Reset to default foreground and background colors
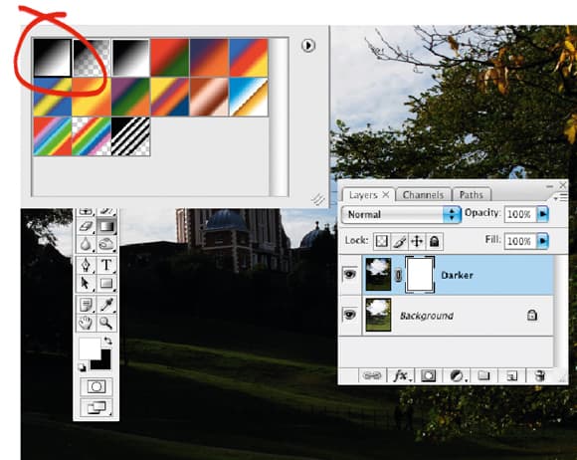 (83, 367)
